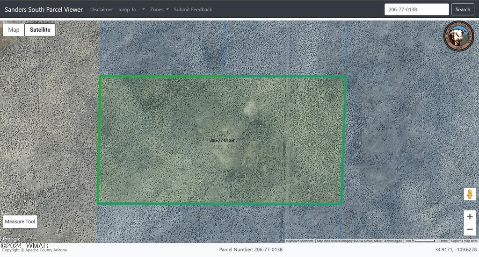This screenshot has width=479, height=257.
Task: Open Keyboard shortcuts on the map
Action: coord(300,241)
